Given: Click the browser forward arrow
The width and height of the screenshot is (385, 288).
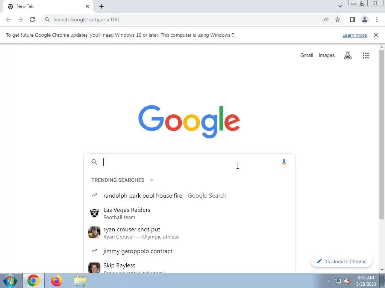Looking at the screenshot, I should 20,19.
